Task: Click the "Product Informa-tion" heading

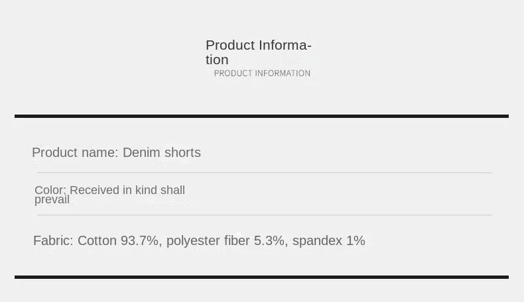Action: click(258, 52)
